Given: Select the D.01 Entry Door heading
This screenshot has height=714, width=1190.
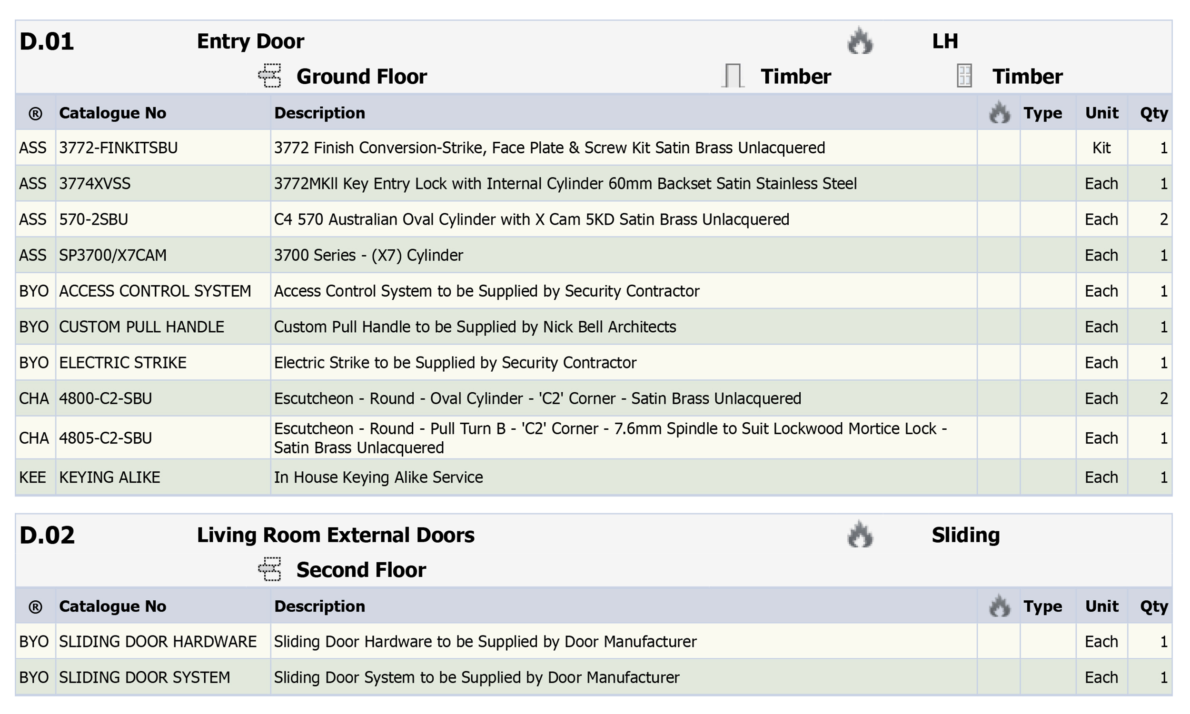Looking at the screenshot, I should [x=162, y=41].
